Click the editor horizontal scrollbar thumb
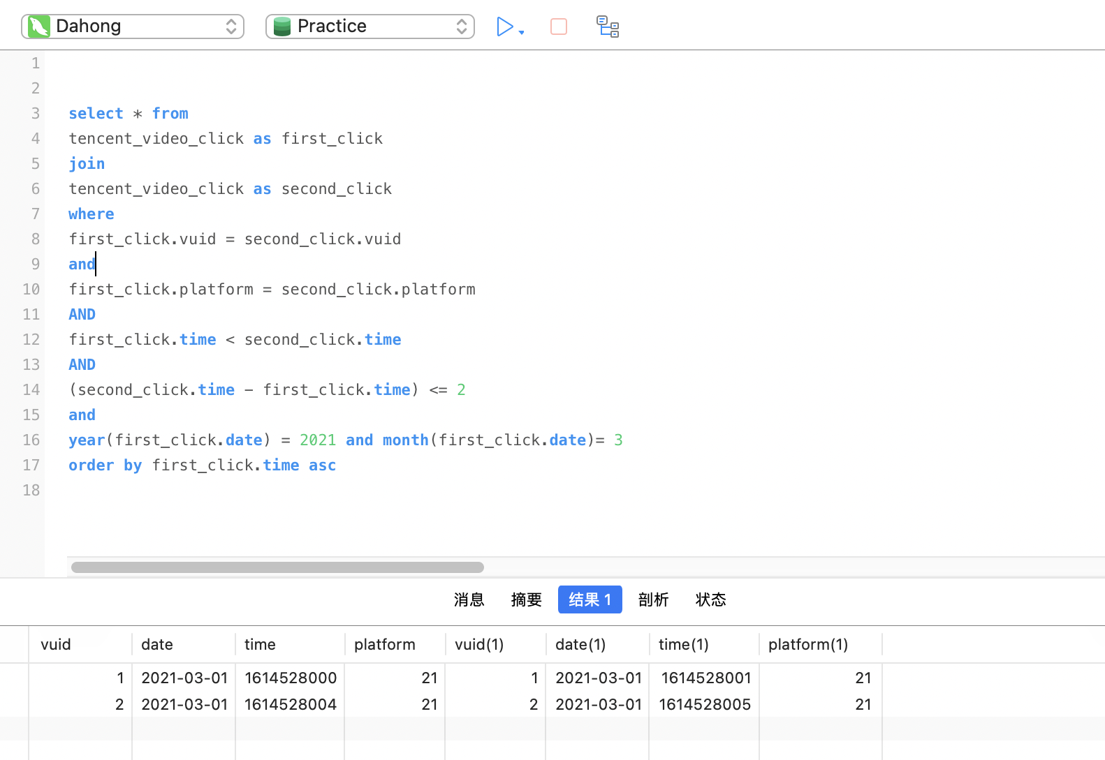Screen dimensions: 1105x760 [277, 567]
